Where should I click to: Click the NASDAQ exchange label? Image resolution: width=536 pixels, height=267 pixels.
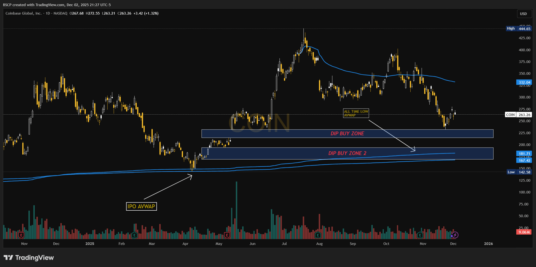(60, 13)
